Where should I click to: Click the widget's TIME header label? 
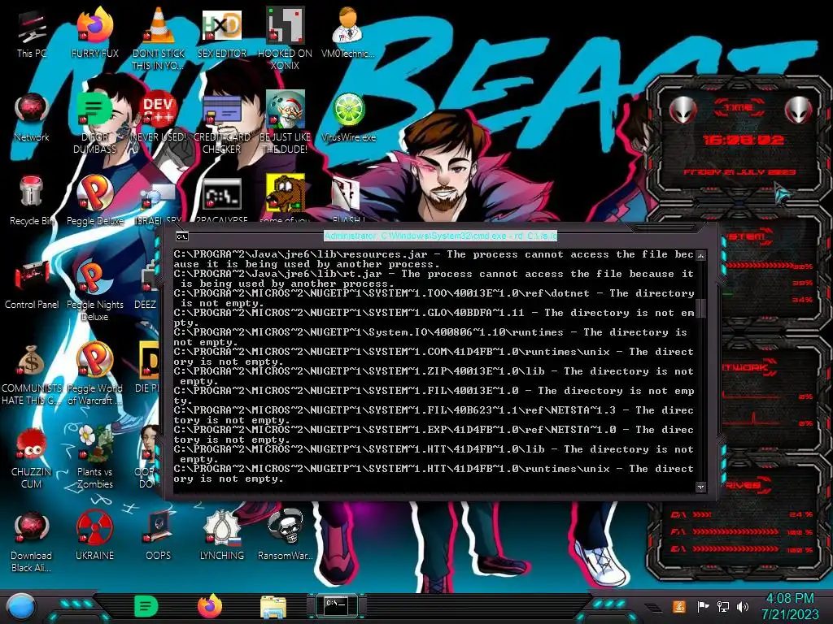[739, 108]
